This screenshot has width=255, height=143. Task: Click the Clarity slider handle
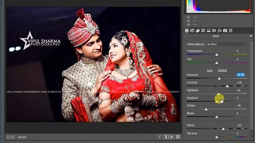[223, 129]
